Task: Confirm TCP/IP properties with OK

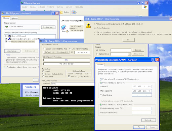Action: pyautogui.click(x=139, y=127)
